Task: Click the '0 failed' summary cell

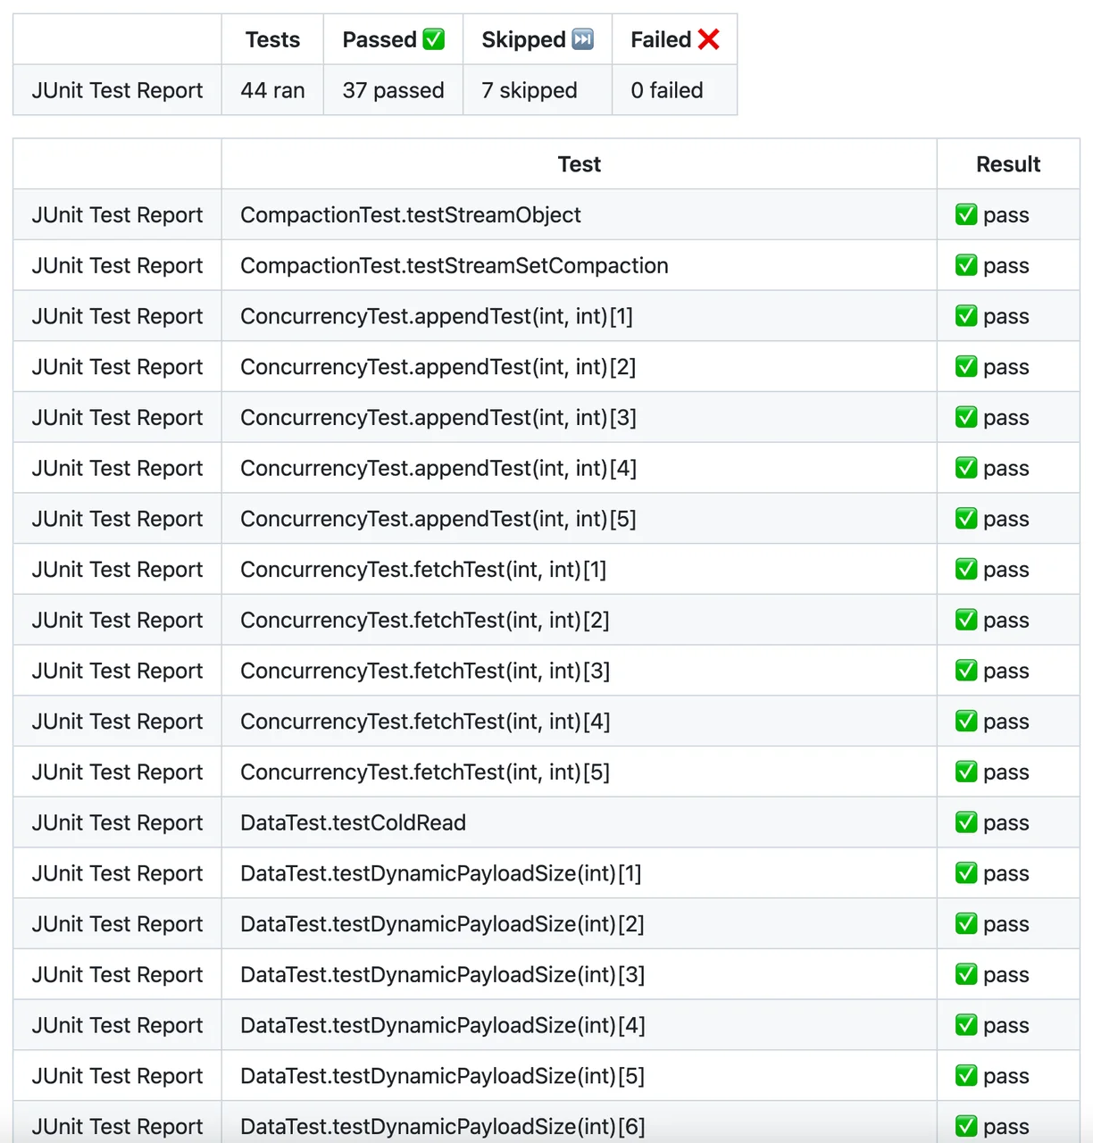Action: (667, 90)
